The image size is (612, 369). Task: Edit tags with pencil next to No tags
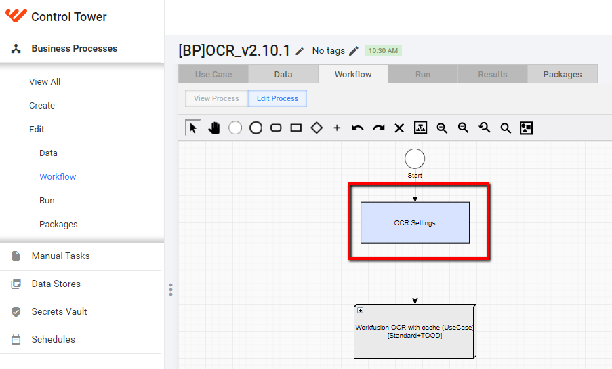(354, 51)
